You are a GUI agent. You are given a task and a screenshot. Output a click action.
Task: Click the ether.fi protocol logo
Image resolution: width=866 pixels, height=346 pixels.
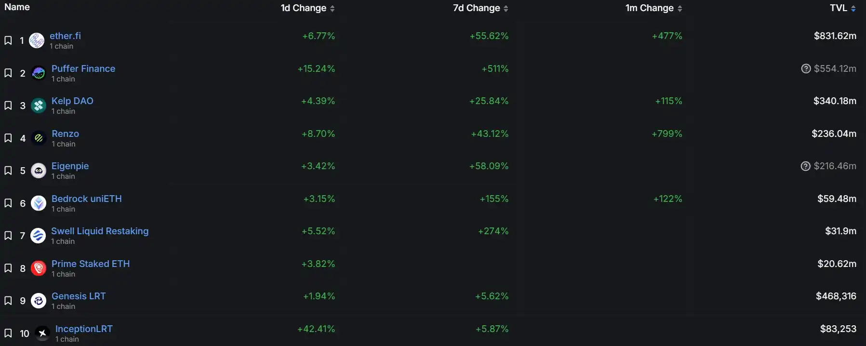37,40
